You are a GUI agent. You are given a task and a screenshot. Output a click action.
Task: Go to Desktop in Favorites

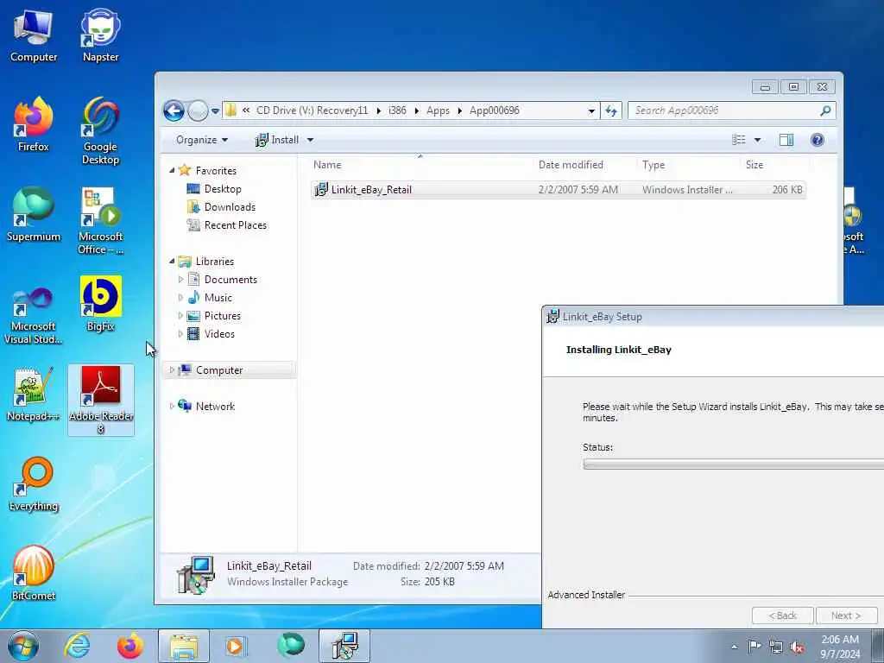coord(222,189)
